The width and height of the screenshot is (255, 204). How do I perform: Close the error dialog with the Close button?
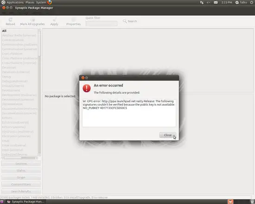[168, 135]
